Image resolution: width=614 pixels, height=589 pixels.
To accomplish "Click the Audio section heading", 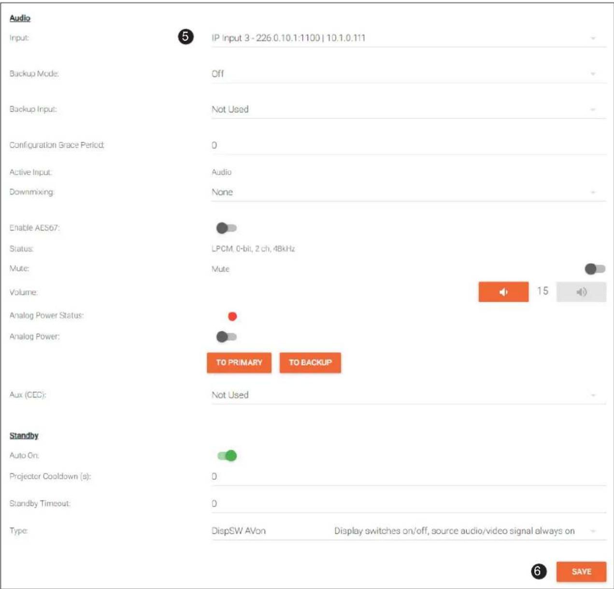I will (x=20, y=18).
